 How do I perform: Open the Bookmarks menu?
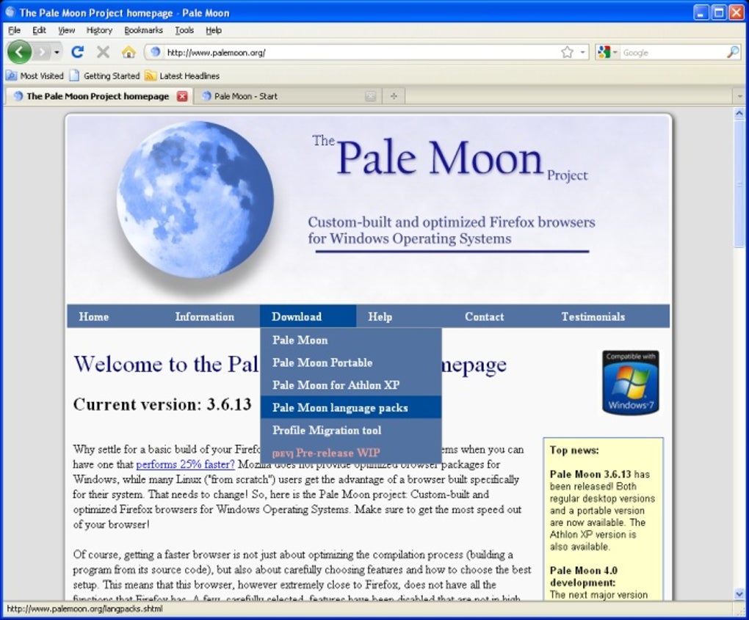click(x=143, y=30)
